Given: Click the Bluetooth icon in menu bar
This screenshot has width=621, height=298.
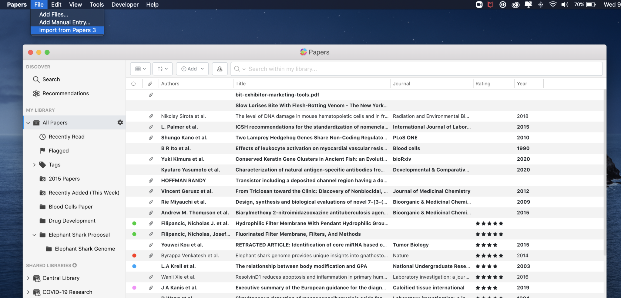Looking at the screenshot, I should tap(541, 5).
